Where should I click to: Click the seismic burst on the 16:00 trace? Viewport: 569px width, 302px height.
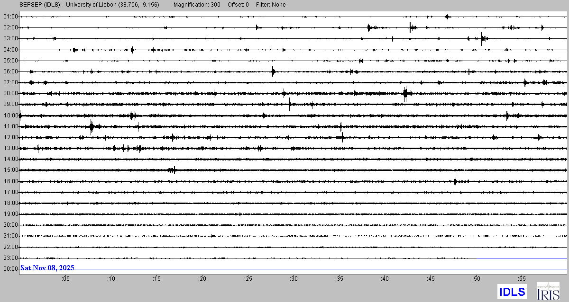coord(455,181)
